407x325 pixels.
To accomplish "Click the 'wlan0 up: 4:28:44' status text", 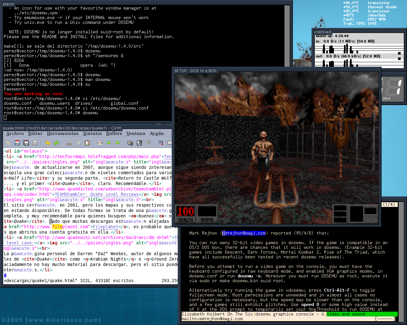I will [332, 36].
